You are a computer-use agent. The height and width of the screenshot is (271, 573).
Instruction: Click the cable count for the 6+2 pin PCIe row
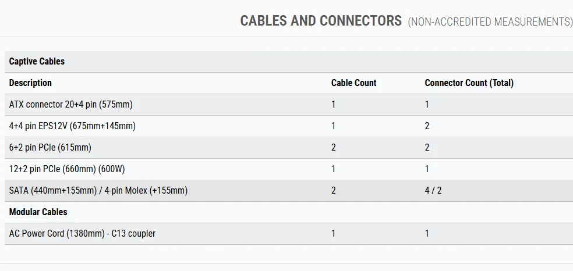click(334, 148)
